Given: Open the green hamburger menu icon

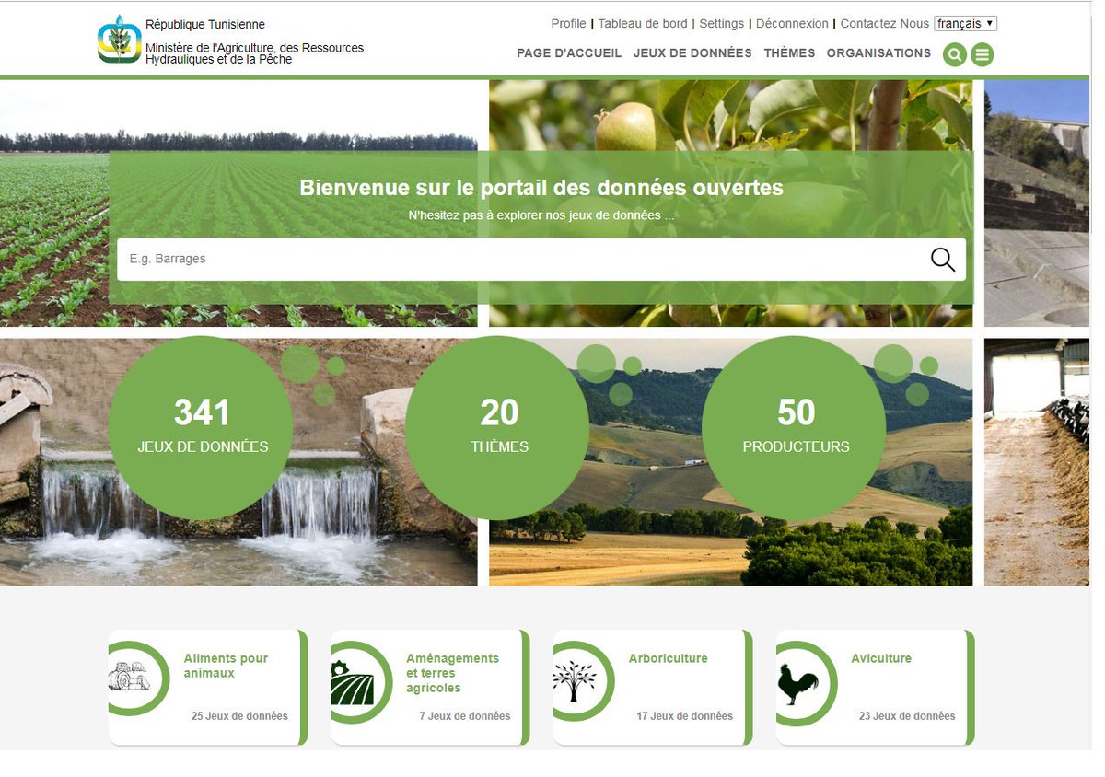Looking at the screenshot, I should tap(983, 55).
